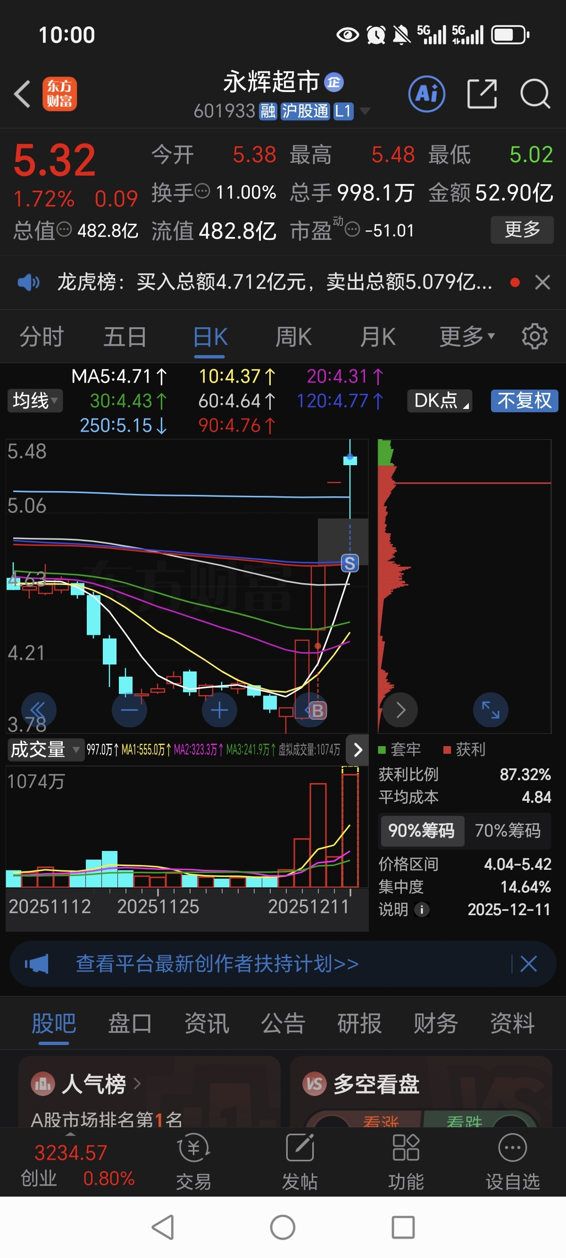
Task: Open 查看平台最新创作者扶持计划 link
Action: [x=217, y=963]
